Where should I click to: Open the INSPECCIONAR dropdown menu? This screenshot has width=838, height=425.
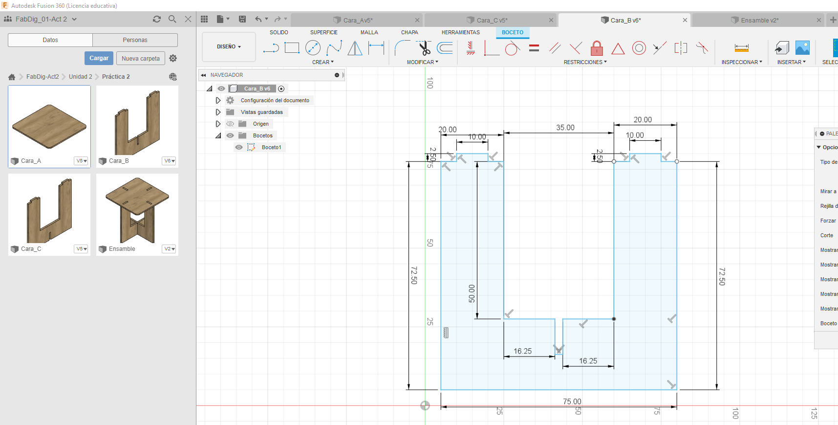(742, 62)
